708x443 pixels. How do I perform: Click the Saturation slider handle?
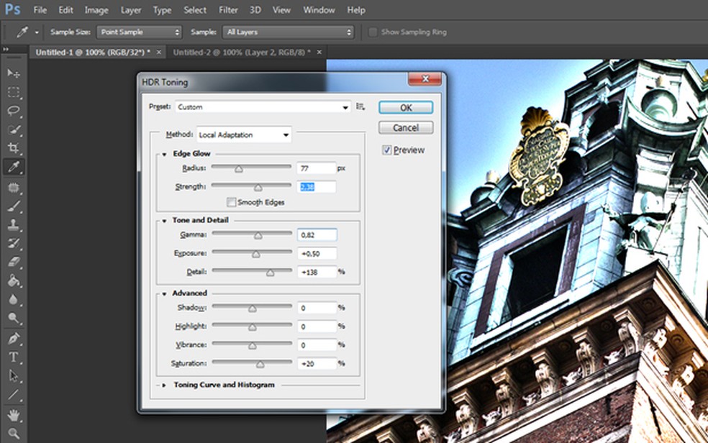coord(260,365)
